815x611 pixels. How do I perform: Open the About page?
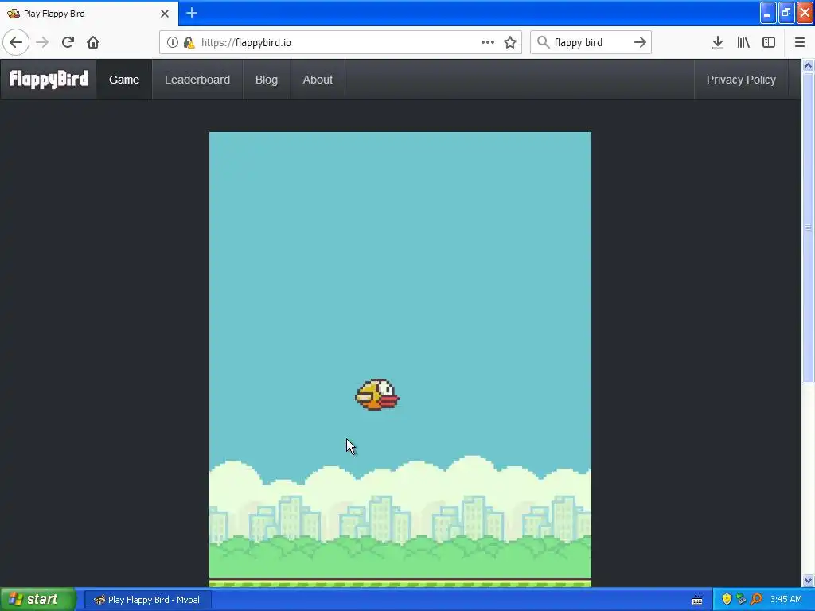tap(318, 80)
